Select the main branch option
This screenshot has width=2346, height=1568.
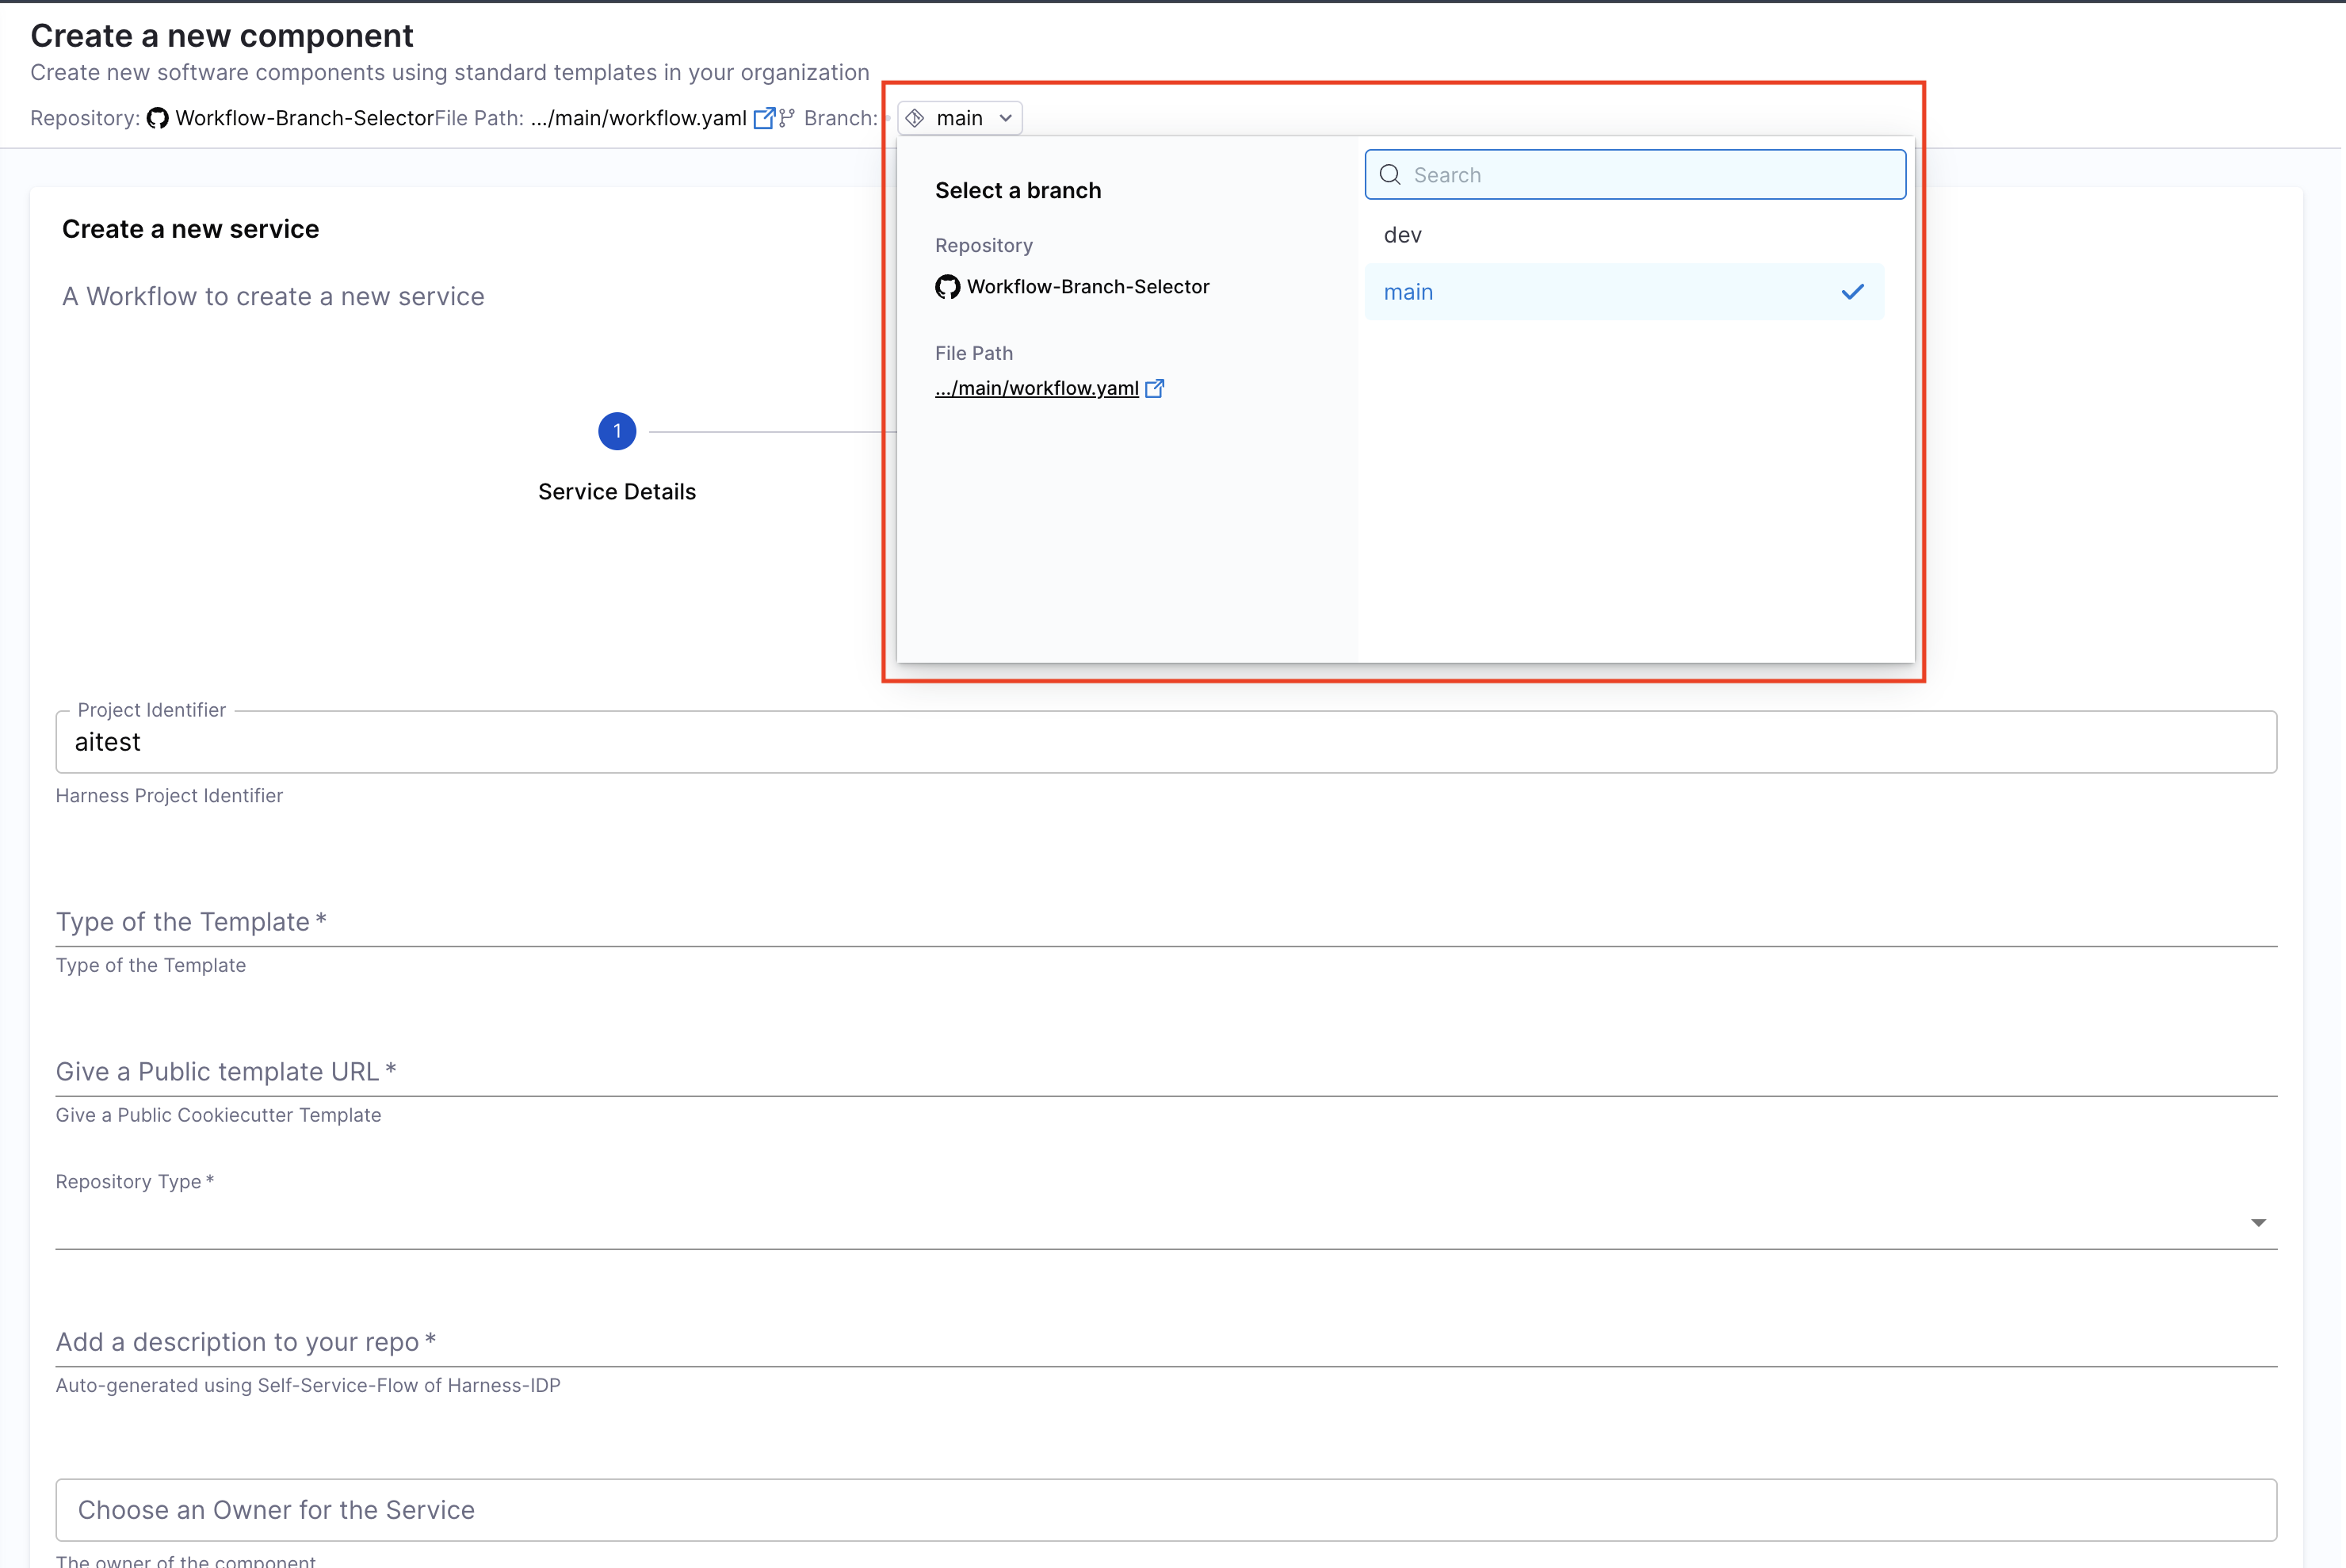[x=1408, y=292]
